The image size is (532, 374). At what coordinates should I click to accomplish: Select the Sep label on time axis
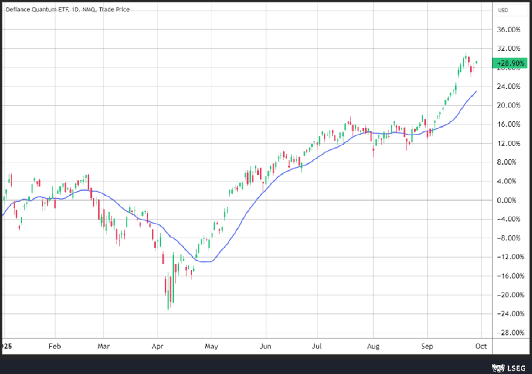427,346
